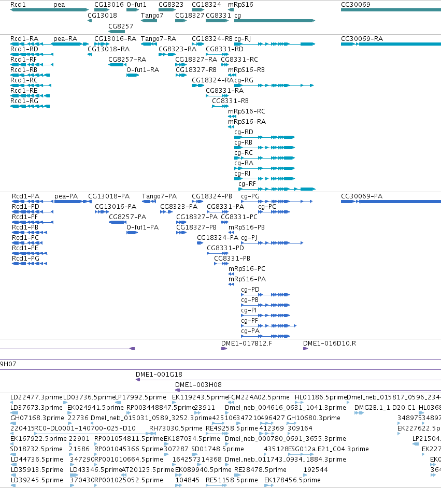441x488 pixels.
Task: Click the CG8323 gene label
Action: coord(171,5)
